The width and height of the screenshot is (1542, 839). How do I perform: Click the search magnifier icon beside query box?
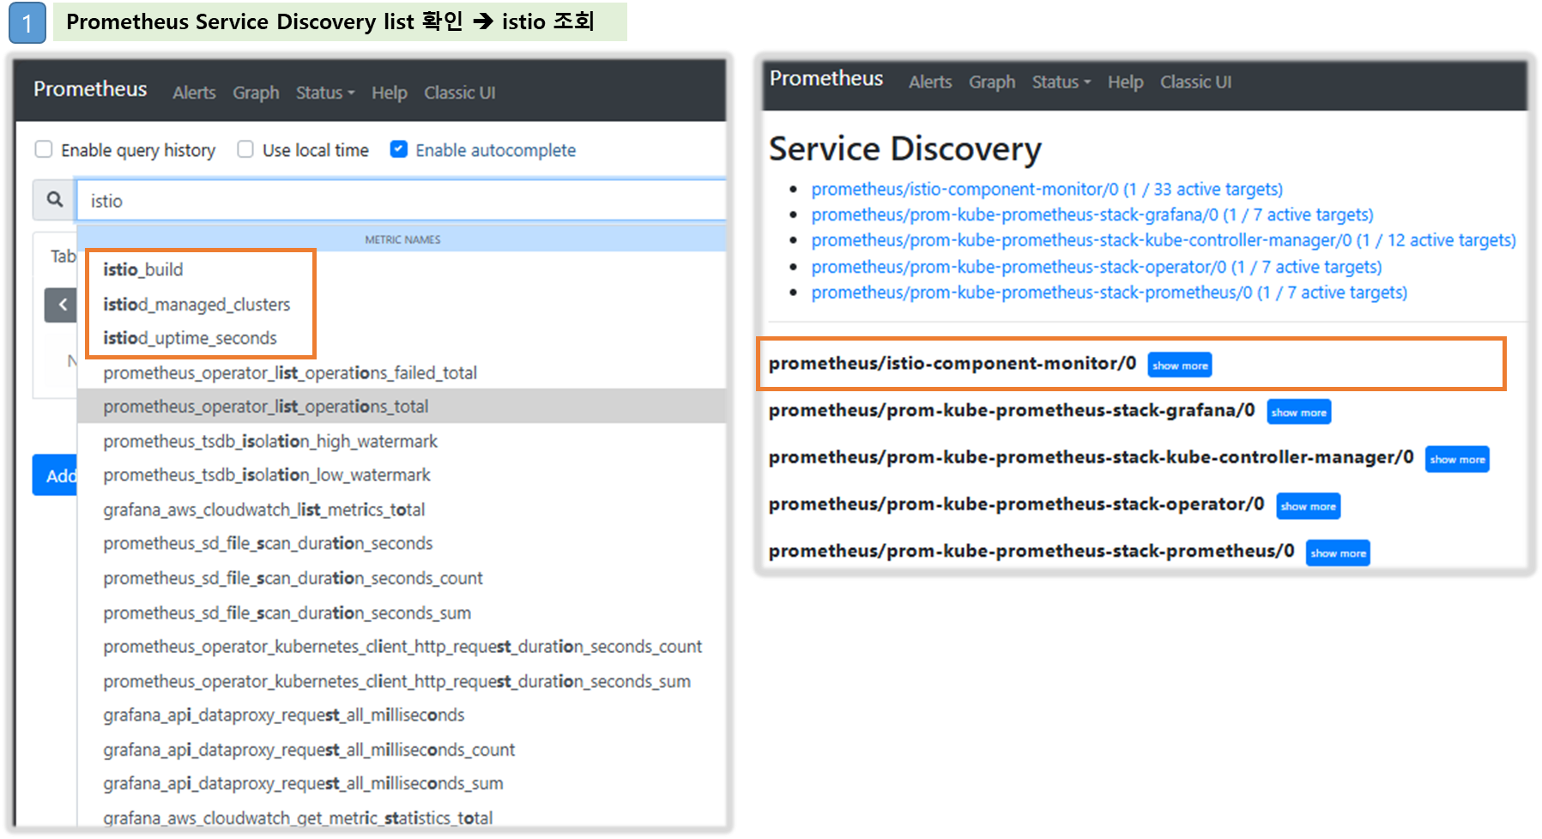(55, 200)
